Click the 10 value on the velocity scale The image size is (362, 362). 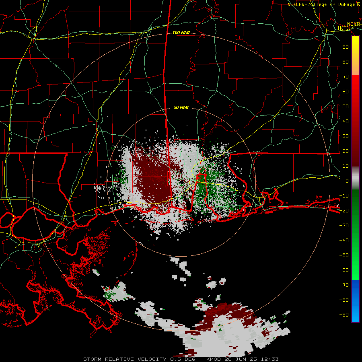346,166
